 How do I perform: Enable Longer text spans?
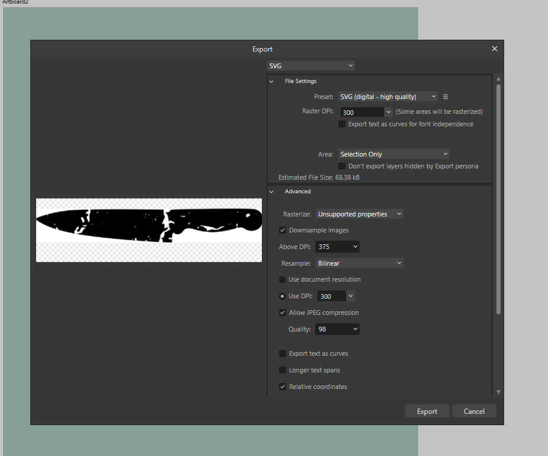pyautogui.click(x=283, y=370)
